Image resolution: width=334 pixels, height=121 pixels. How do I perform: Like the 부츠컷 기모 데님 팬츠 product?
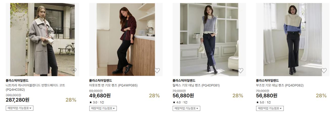coord(324,71)
